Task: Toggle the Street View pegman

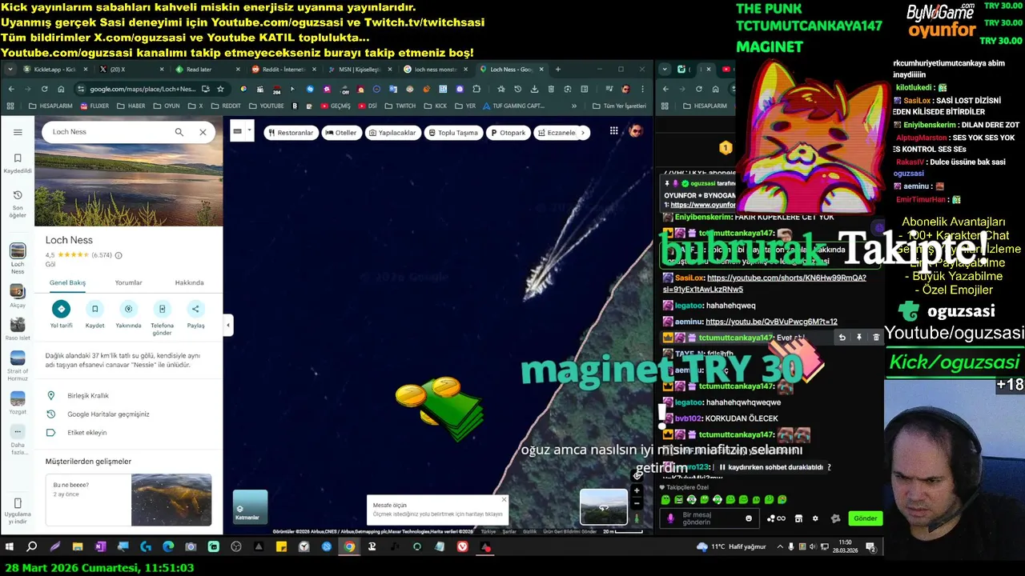Action: (637, 518)
